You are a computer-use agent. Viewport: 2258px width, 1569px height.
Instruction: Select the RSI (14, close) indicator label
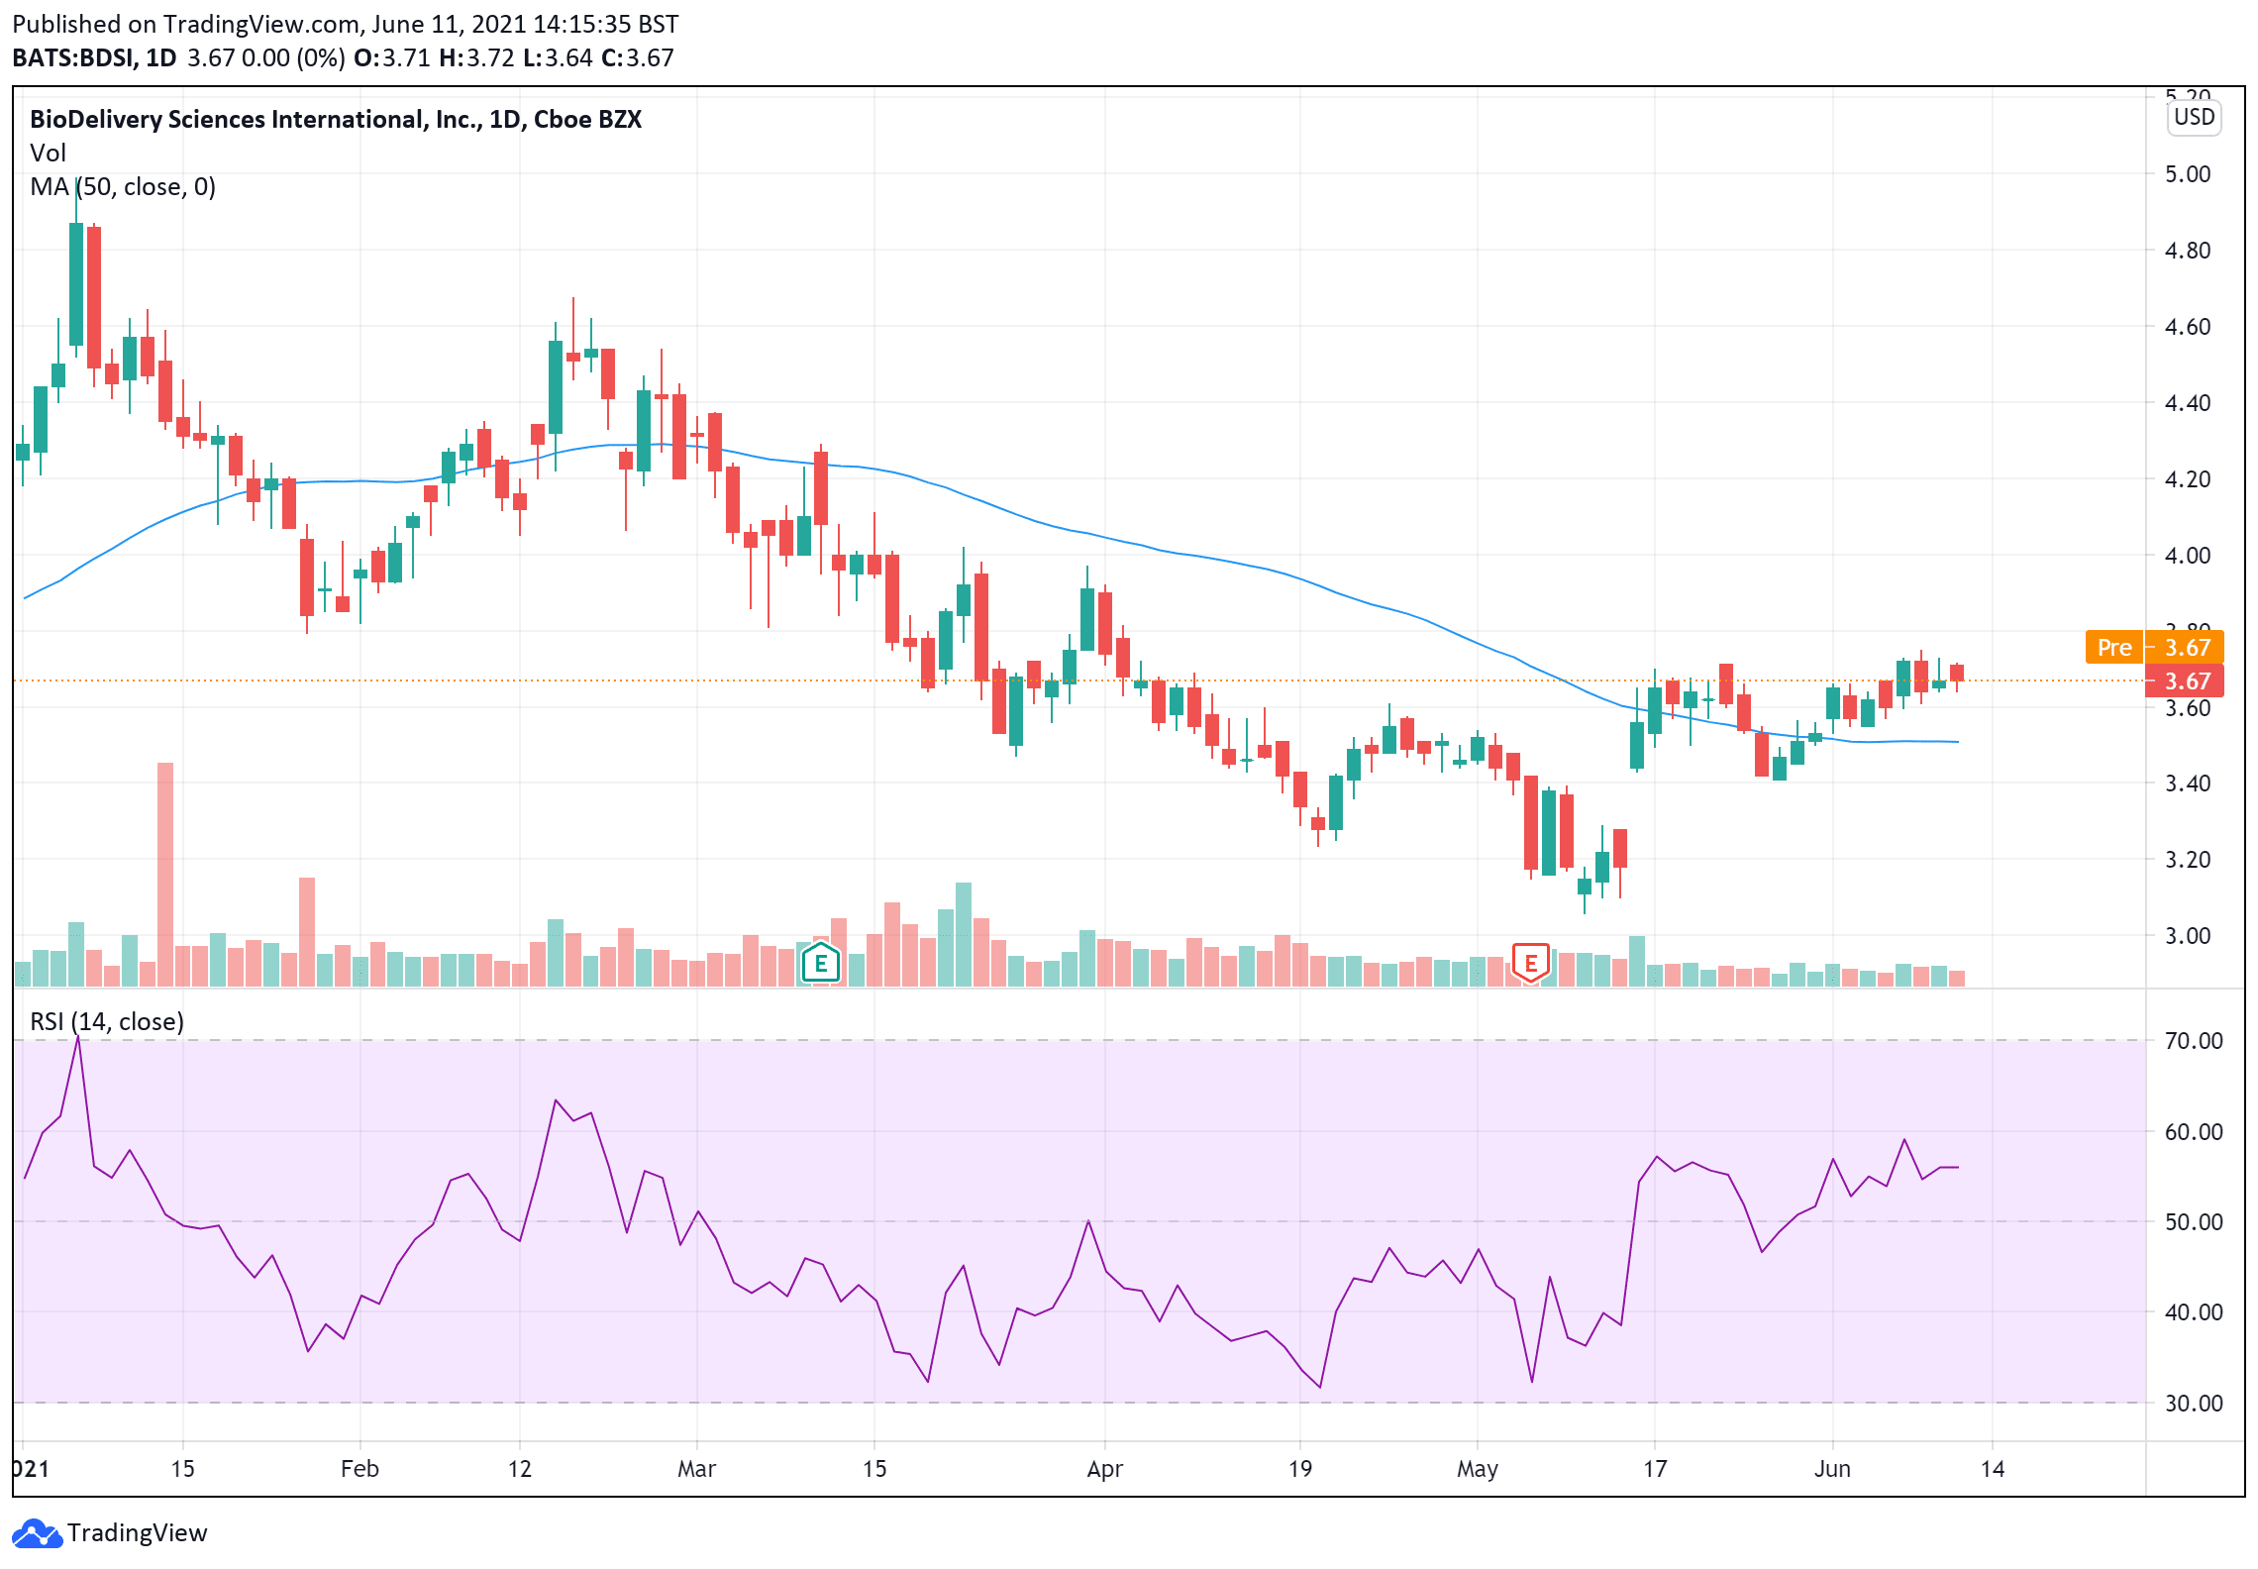pos(107,1021)
